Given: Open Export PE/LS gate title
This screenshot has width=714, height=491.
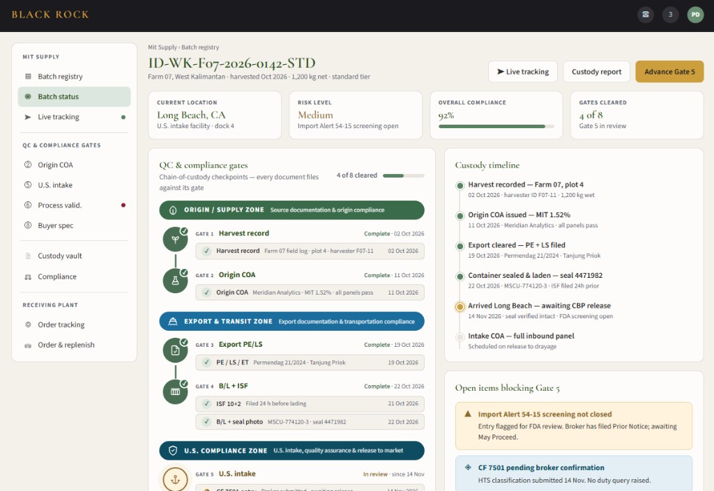Looking at the screenshot, I should click(241, 344).
